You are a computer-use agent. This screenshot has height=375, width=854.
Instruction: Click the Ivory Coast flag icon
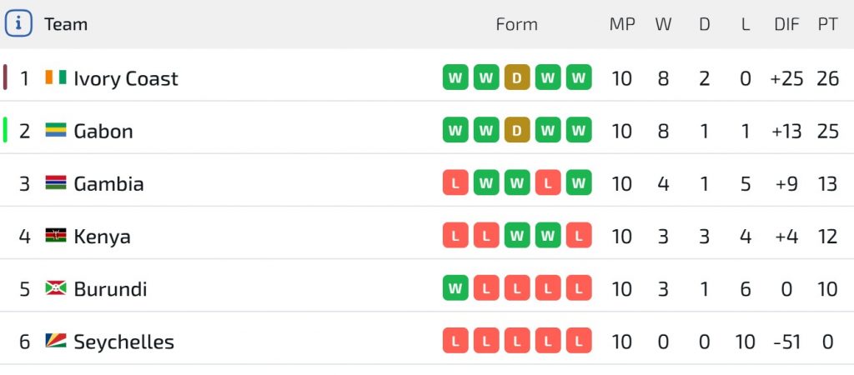pyautogui.click(x=56, y=77)
